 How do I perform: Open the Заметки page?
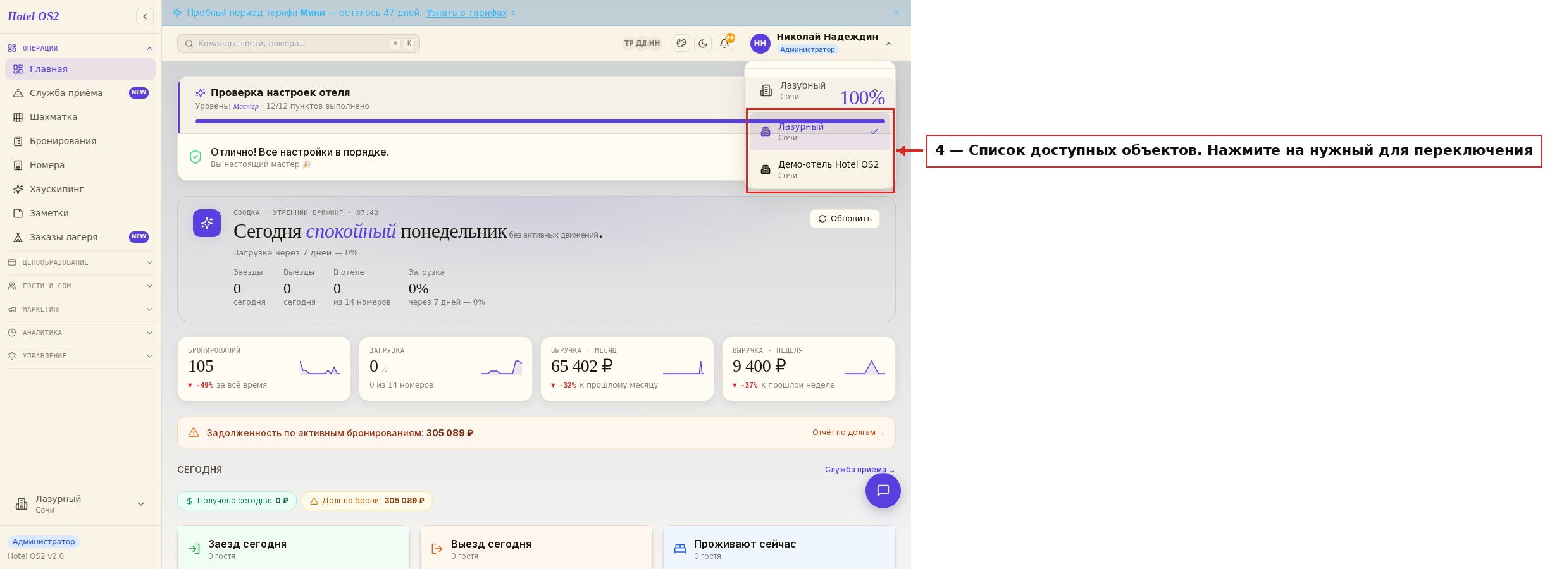(80, 213)
